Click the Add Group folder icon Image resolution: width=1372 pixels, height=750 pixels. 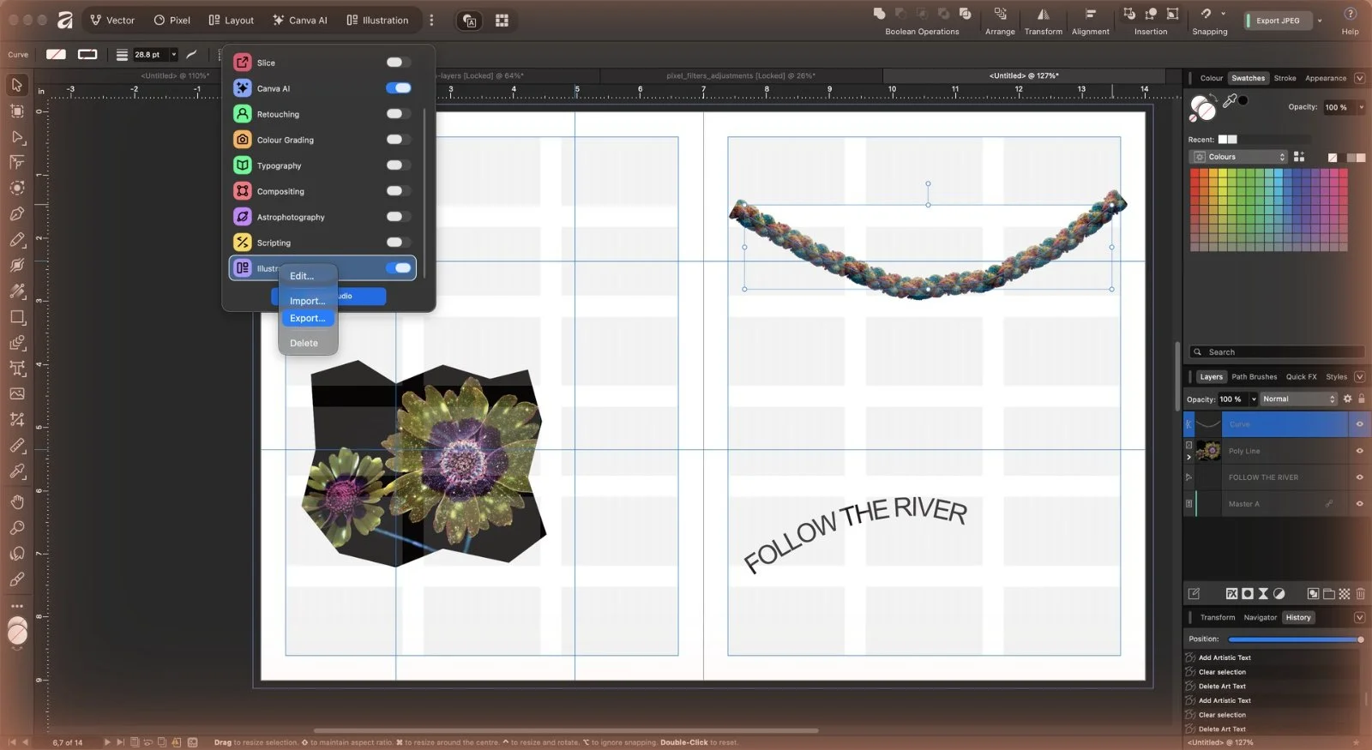click(x=1328, y=593)
